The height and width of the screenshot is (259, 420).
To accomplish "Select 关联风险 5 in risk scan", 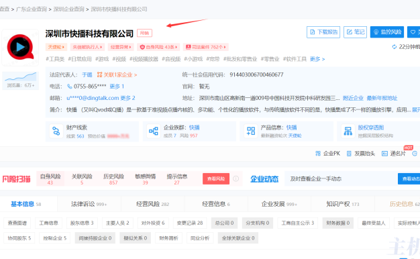I will (x=82, y=179).
